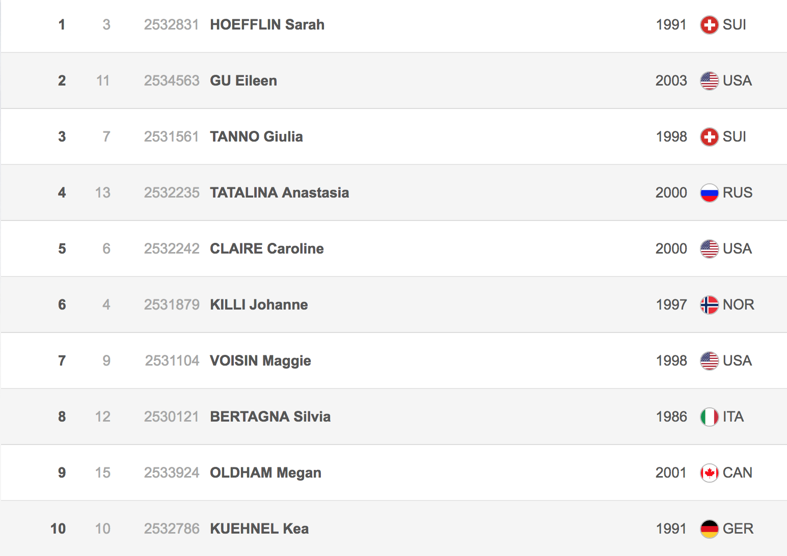787x556 pixels.
Task: Click the Norwegian flag icon for KILLI Johanne
Action: 709,305
